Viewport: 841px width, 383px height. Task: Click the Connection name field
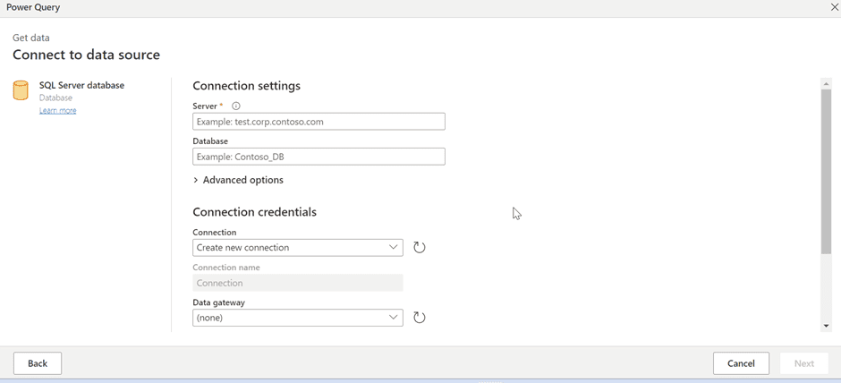[x=298, y=283]
